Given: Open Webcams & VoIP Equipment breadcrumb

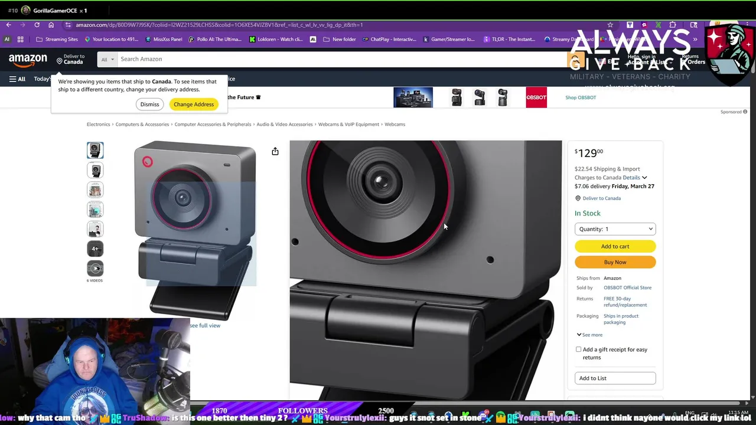Looking at the screenshot, I should pos(348,125).
